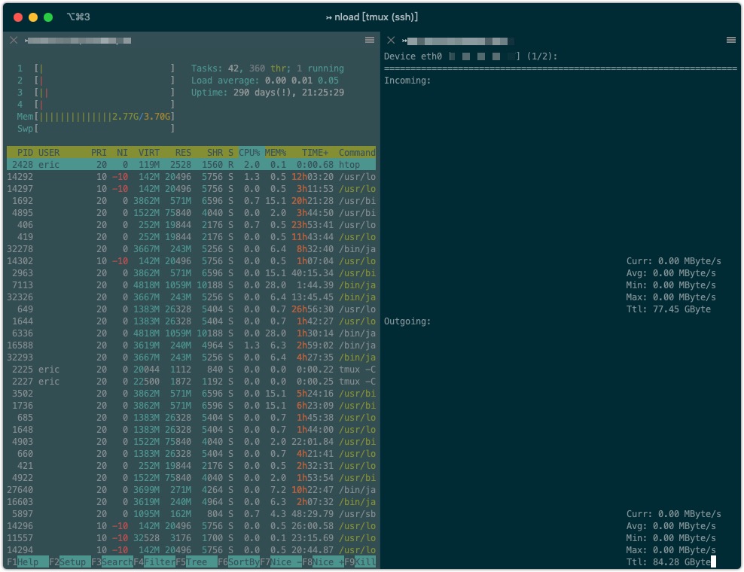The height and width of the screenshot is (572, 744).
Task: Click F4 Filter in htop footer
Action: click(154, 562)
